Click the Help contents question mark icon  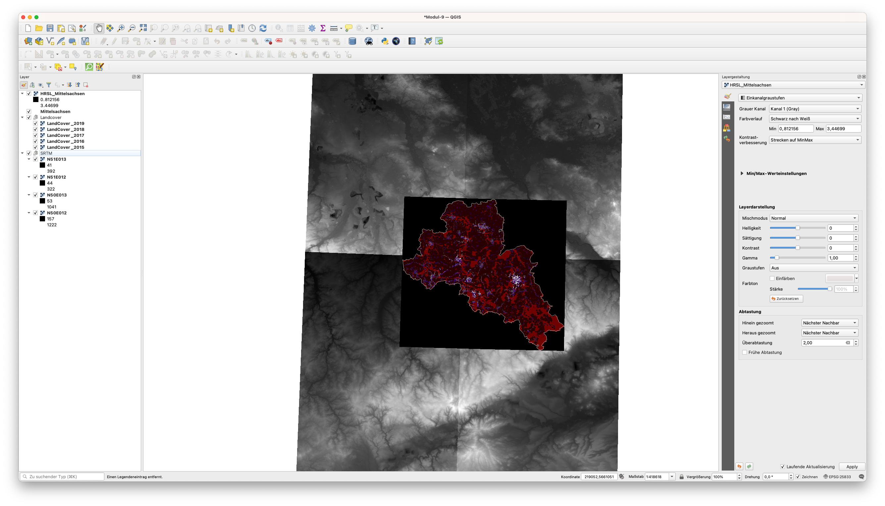(412, 41)
